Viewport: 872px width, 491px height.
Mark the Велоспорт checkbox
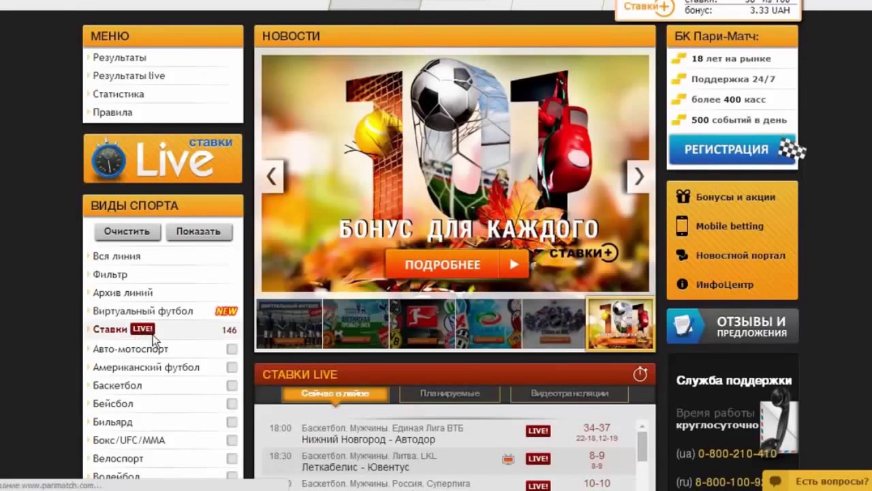pyautogui.click(x=232, y=459)
